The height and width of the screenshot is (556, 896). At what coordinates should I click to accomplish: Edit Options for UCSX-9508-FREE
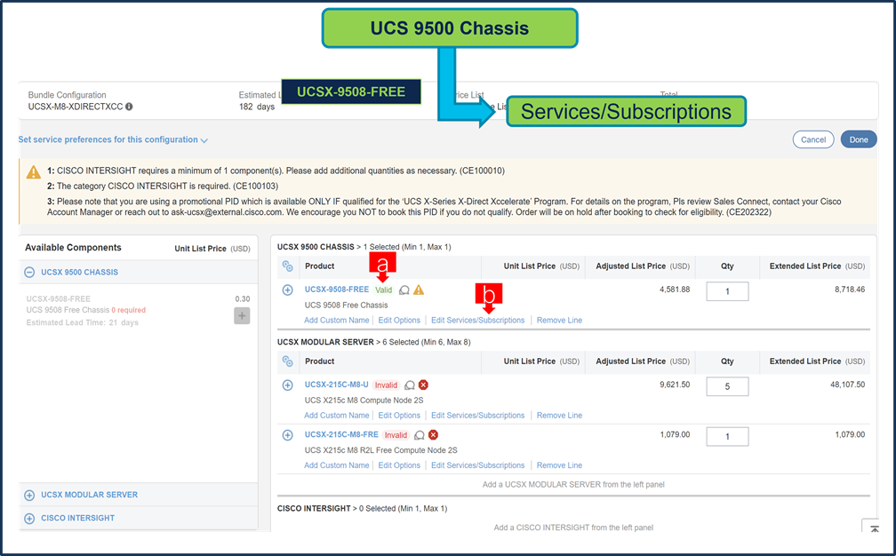(399, 321)
